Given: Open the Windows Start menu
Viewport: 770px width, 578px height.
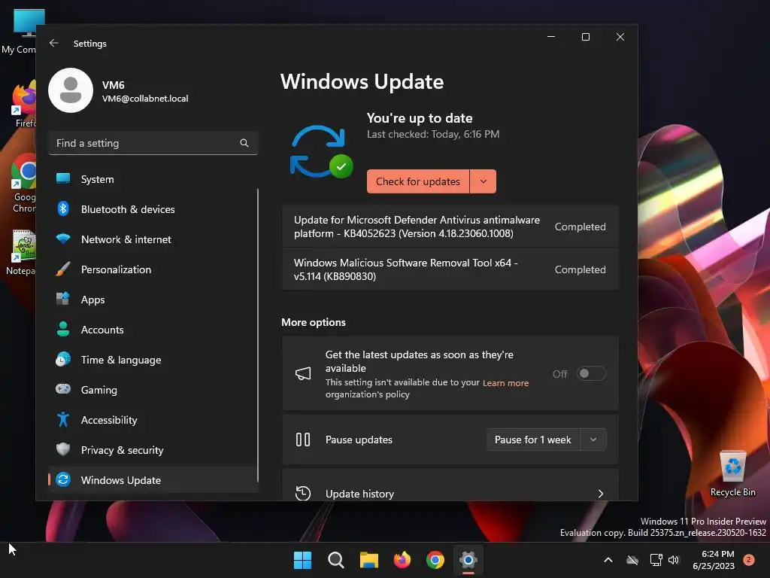Looking at the screenshot, I should [x=302, y=560].
